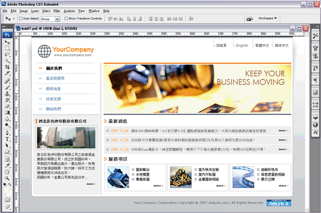This screenshot has height=213, width=321.
Task: Open the Filter menu
Action: click(x=56, y=10)
